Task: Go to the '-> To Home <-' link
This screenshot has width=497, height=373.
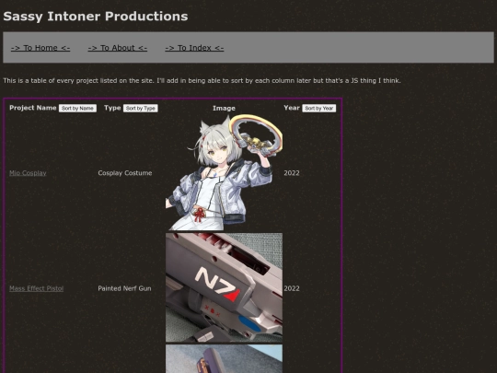Action: [x=40, y=48]
